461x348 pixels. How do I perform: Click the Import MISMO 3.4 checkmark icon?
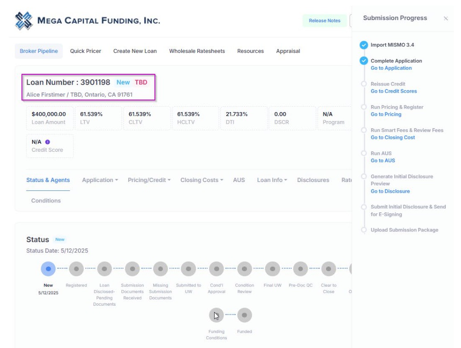[x=364, y=45]
